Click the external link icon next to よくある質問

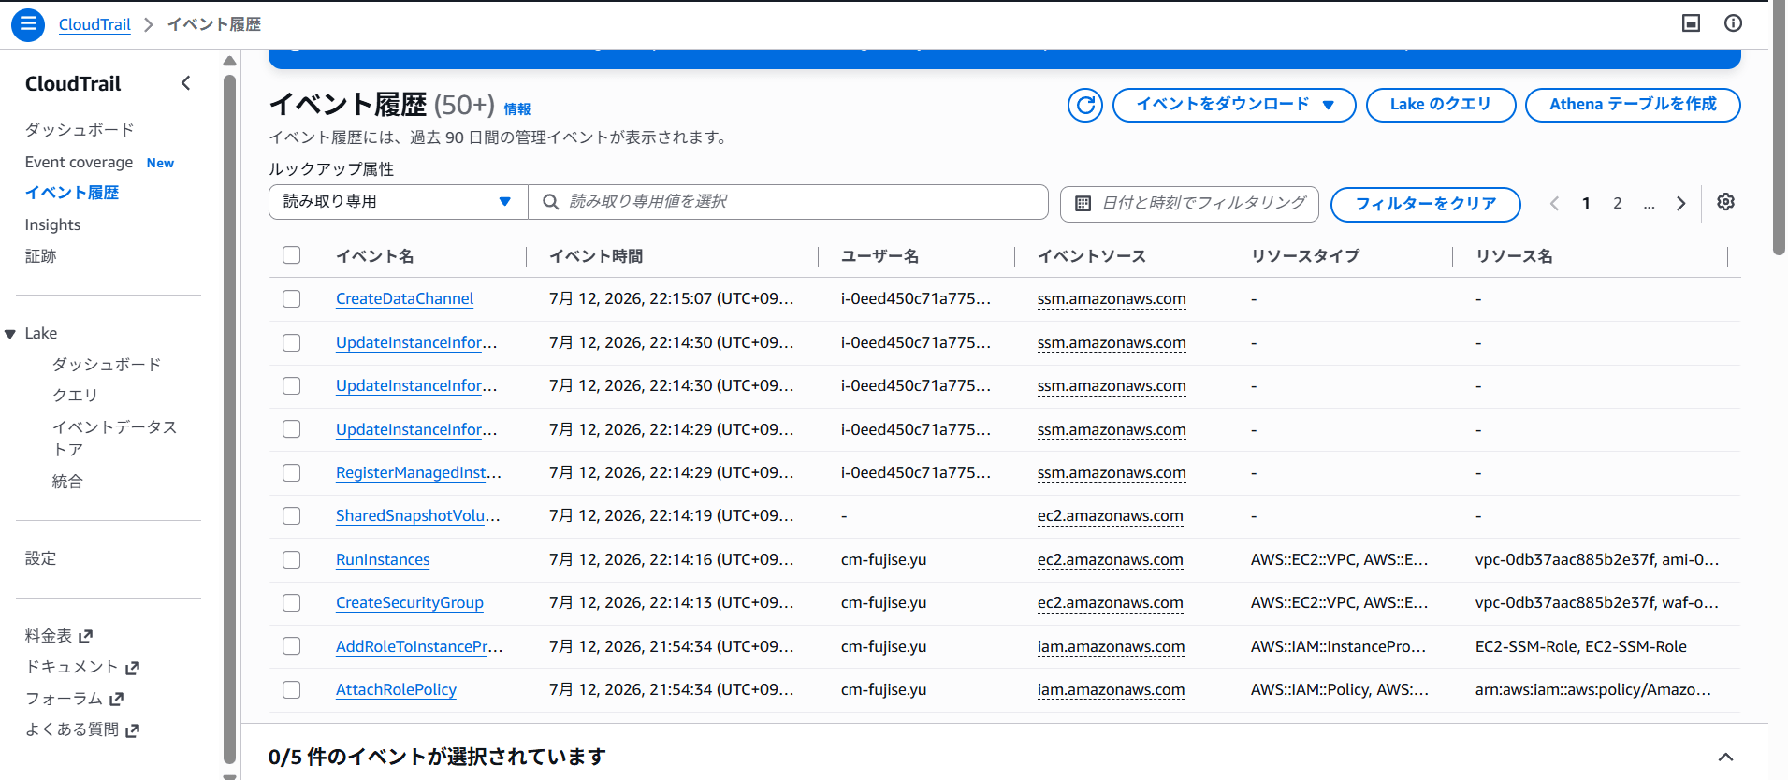pos(132,730)
